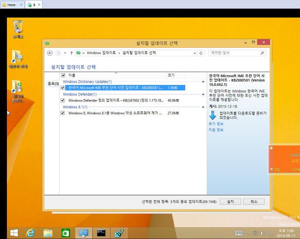Click the volume speaker tray icon
The width and height of the screenshot is (300, 239).
coord(262,233)
